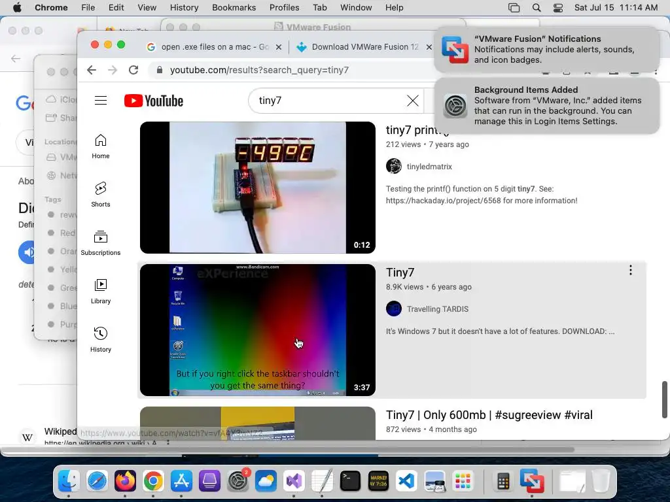Click the Chrome back arrow

[92, 70]
